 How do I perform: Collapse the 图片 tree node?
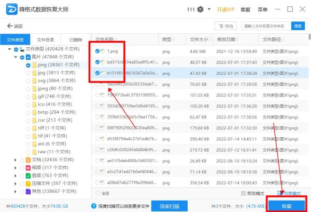pos(16,57)
